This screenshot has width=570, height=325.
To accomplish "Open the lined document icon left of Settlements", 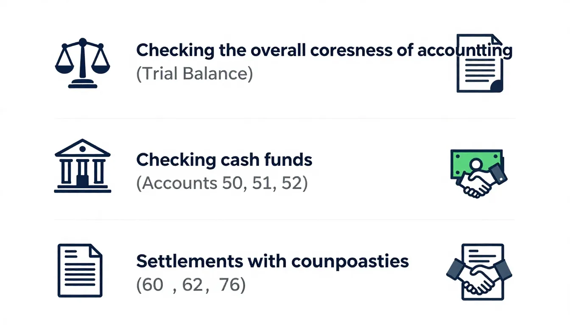I will (x=80, y=270).
